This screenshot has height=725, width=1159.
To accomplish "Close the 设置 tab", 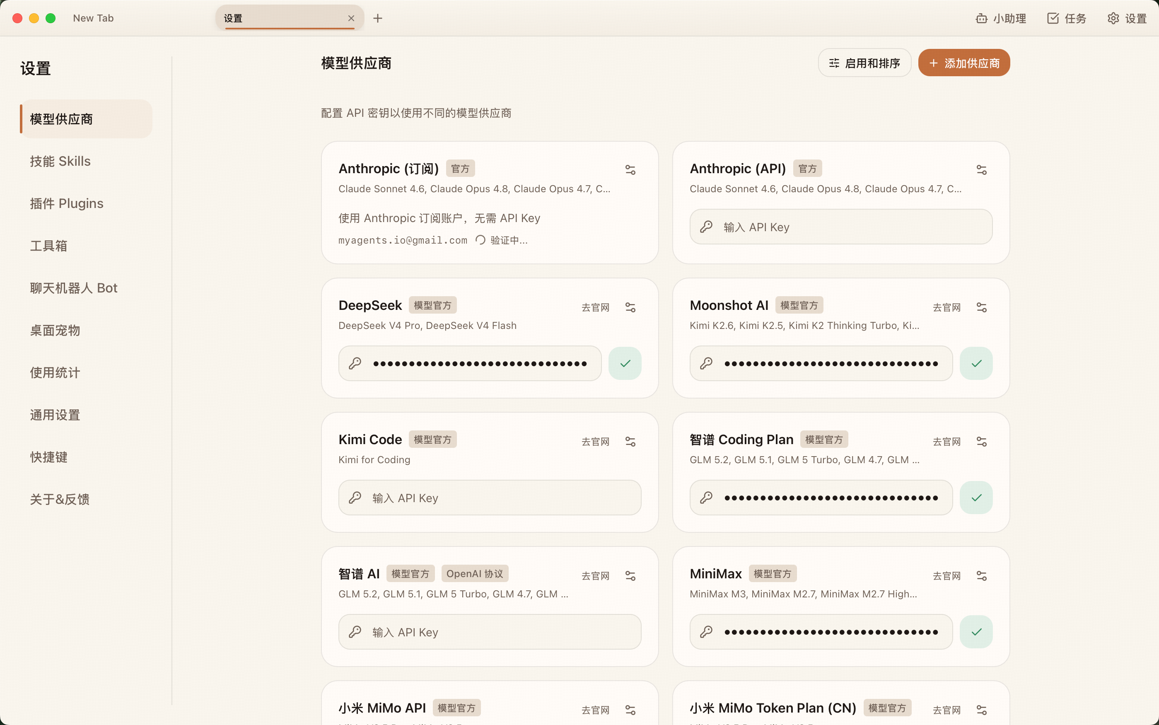I will tap(351, 18).
